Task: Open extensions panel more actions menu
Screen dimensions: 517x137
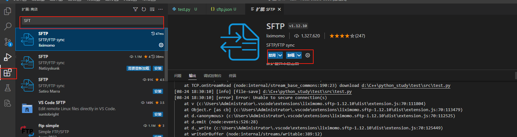Action: (160, 9)
